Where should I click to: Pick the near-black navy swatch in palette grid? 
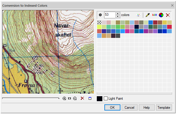pos(136,27)
